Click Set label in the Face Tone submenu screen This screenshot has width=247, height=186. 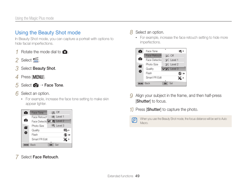point(57,145)
